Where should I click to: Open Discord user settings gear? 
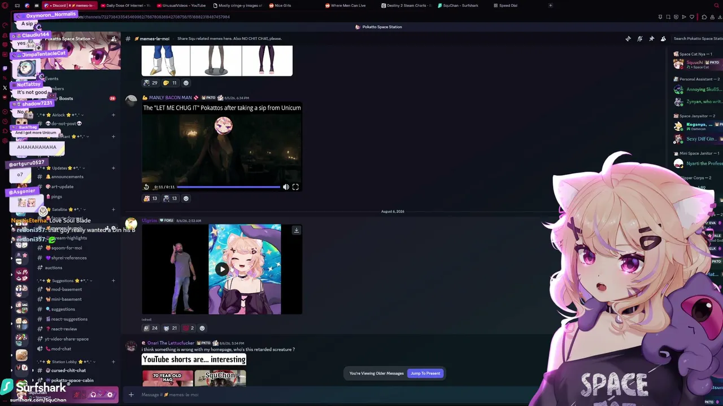[110, 395]
